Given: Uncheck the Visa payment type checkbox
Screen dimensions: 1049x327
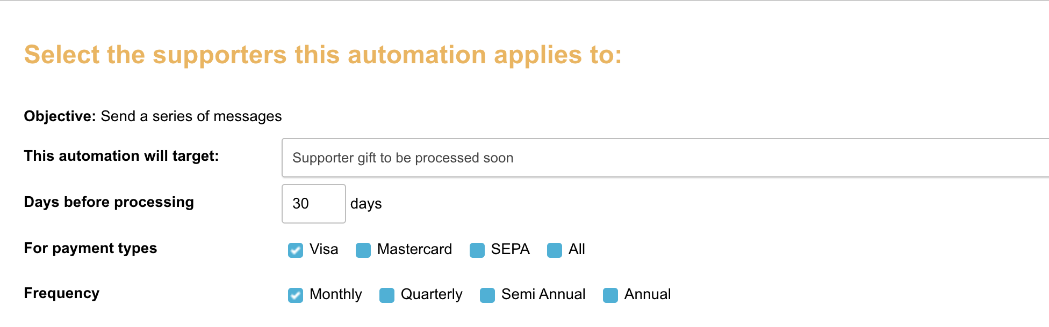Looking at the screenshot, I should [x=296, y=250].
